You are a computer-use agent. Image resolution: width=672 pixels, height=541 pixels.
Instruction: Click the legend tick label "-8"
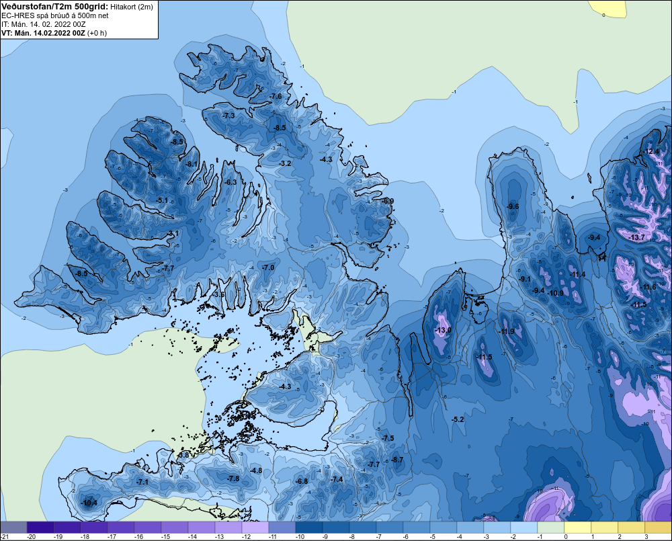pyautogui.click(x=353, y=537)
